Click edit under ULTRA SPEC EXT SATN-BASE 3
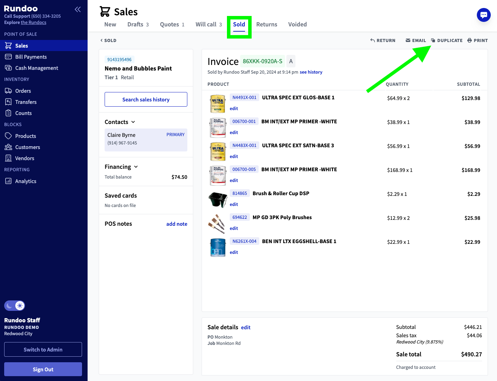The width and height of the screenshot is (497, 381). point(234,156)
